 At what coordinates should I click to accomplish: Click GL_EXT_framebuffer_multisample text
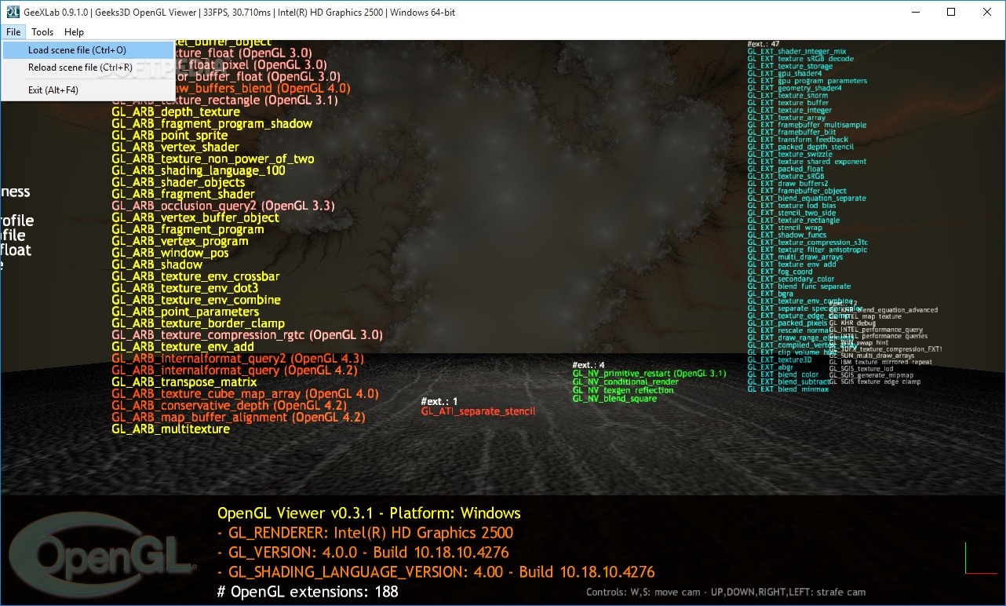click(x=807, y=125)
